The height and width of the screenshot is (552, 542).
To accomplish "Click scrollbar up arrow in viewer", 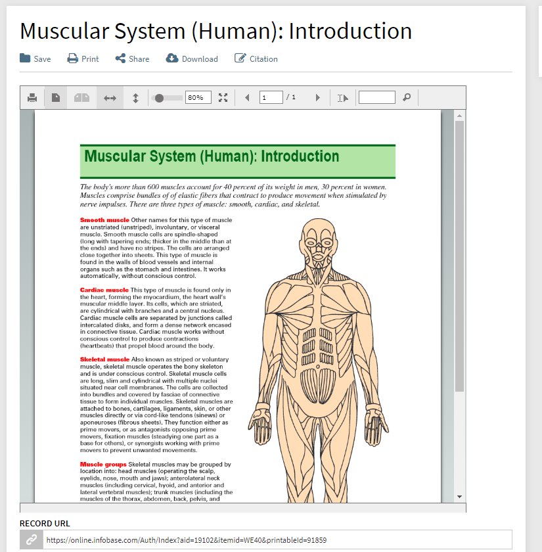I will (459, 116).
